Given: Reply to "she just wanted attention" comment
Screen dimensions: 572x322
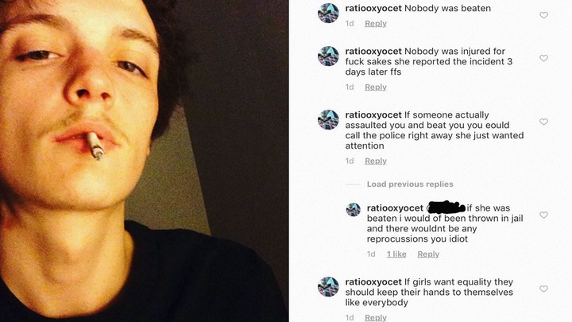Looking at the screenshot, I should pyautogui.click(x=375, y=161).
